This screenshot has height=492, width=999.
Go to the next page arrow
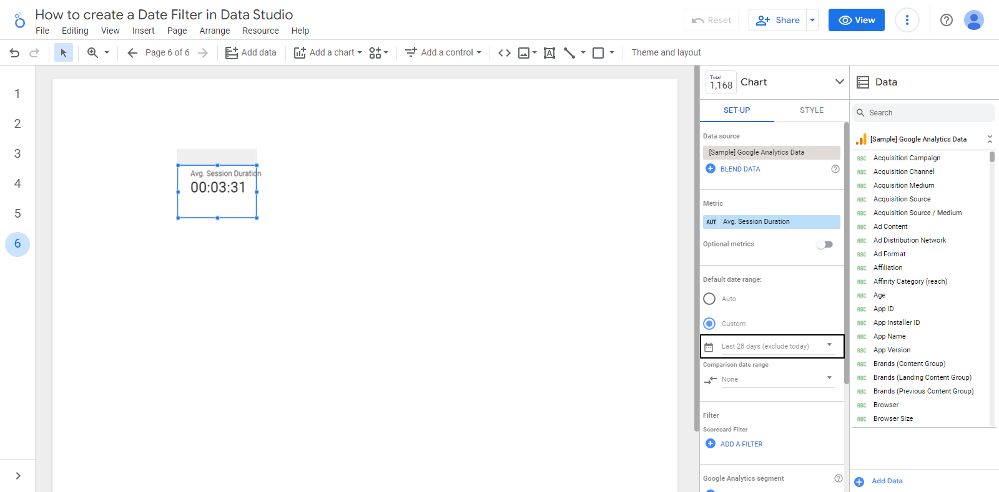[202, 53]
